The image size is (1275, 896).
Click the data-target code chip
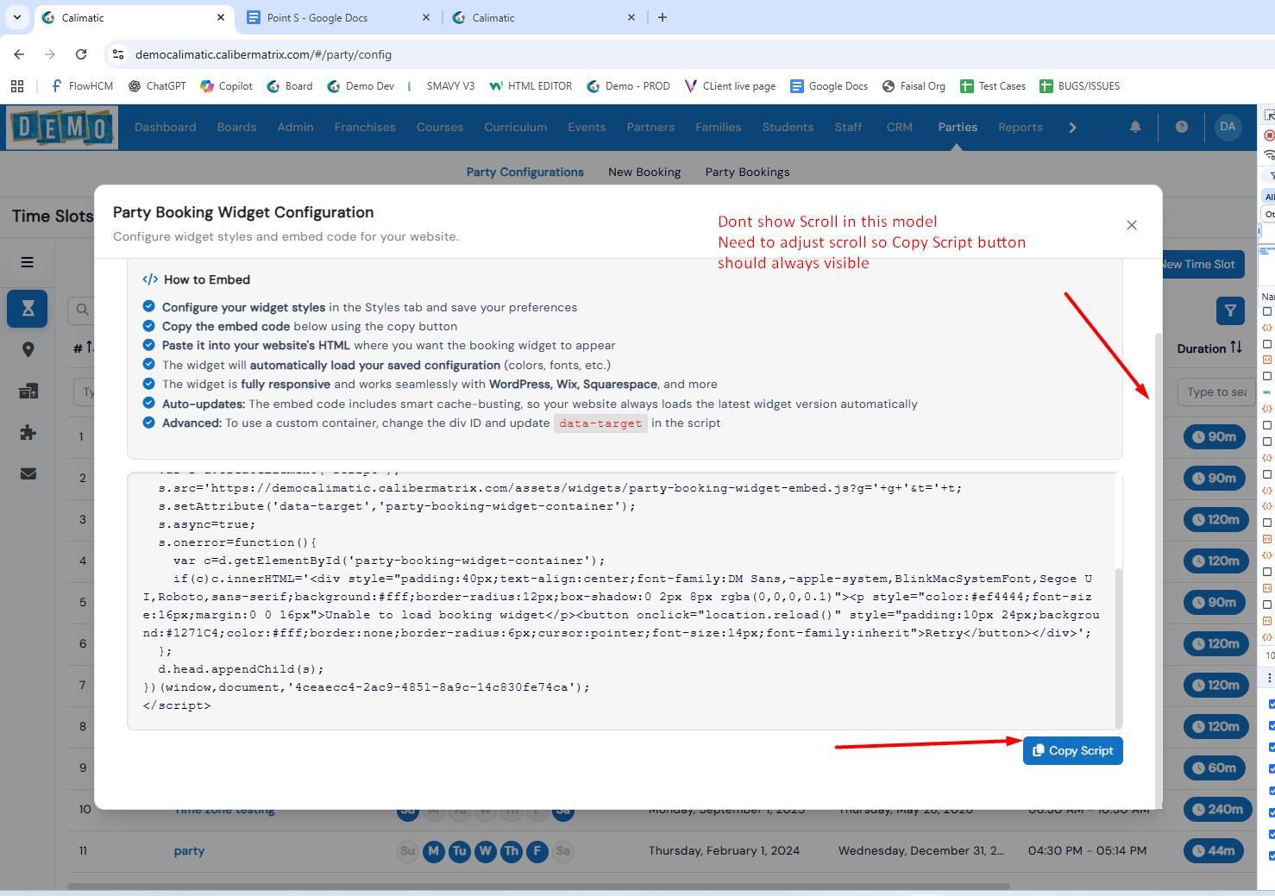(x=600, y=423)
